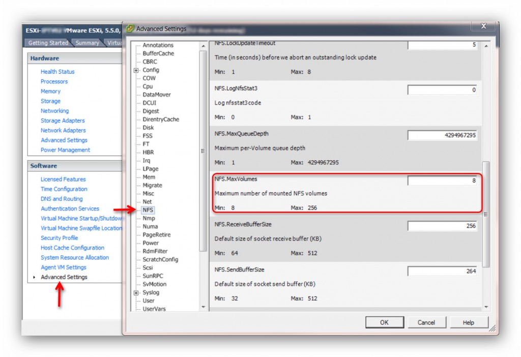The image size is (521, 357).
Task: Open Processors under Hardware
Action: [54, 81]
